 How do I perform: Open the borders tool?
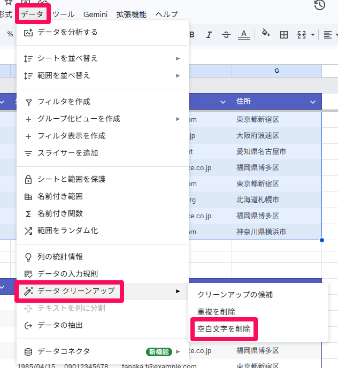coord(284,35)
